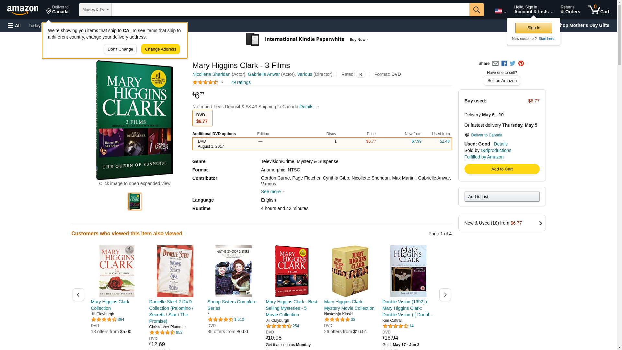The image size is (622, 350).
Task: Share on Pinterest icon
Action: click(x=521, y=64)
